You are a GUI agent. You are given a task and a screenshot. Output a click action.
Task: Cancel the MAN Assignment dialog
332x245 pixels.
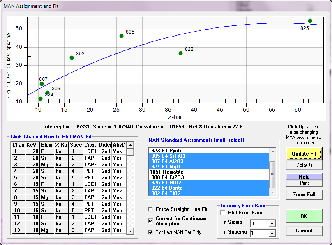(304, 231)
